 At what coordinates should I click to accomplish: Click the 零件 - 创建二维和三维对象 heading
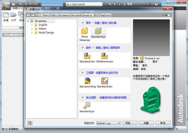pos(101,23)
